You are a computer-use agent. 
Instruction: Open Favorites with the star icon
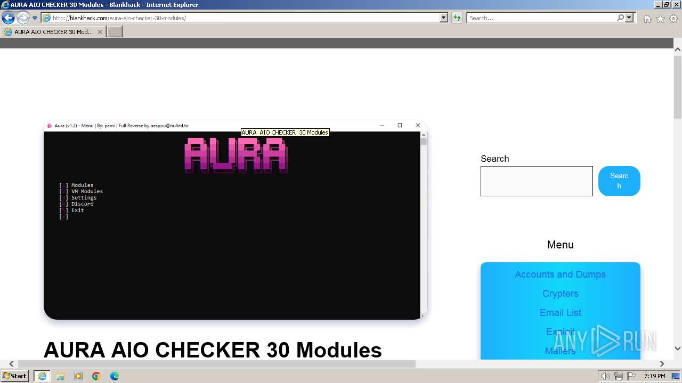tap(660, 19)
